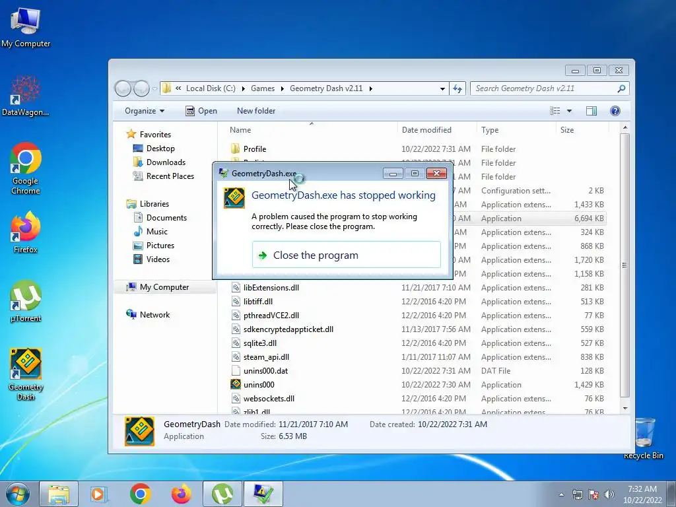Sort by Date modified column

click(426, 130)
